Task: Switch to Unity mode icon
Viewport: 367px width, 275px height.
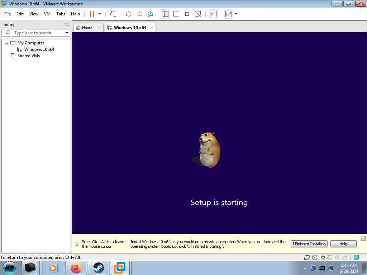Action: (x=198, y=14)
